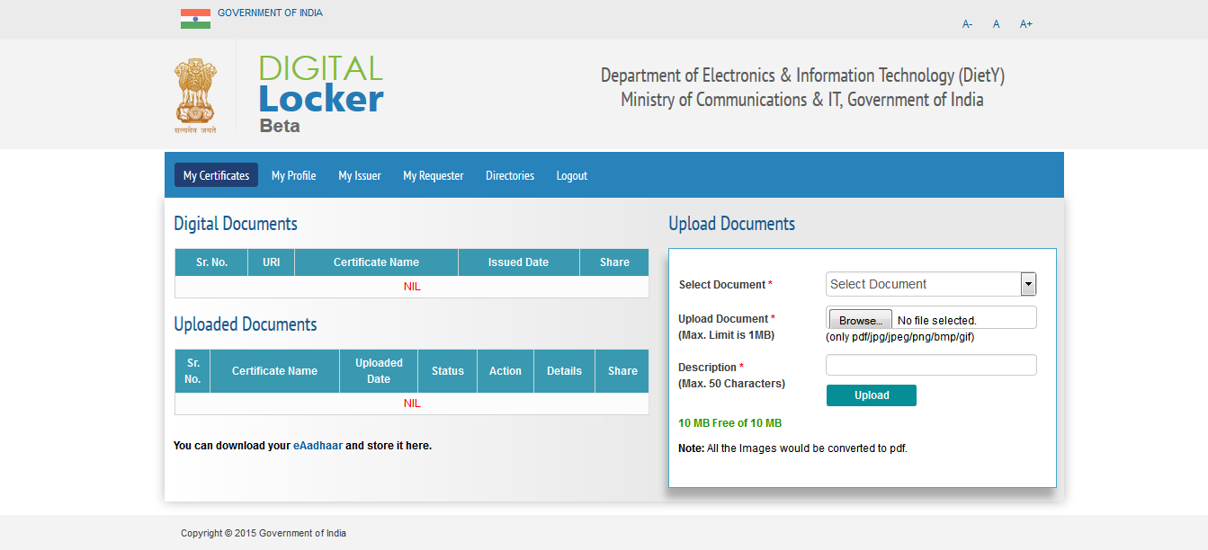Open the Select Document dropdown
The width and height of the screenshot is (1208, 550).
tap(923, 284)
